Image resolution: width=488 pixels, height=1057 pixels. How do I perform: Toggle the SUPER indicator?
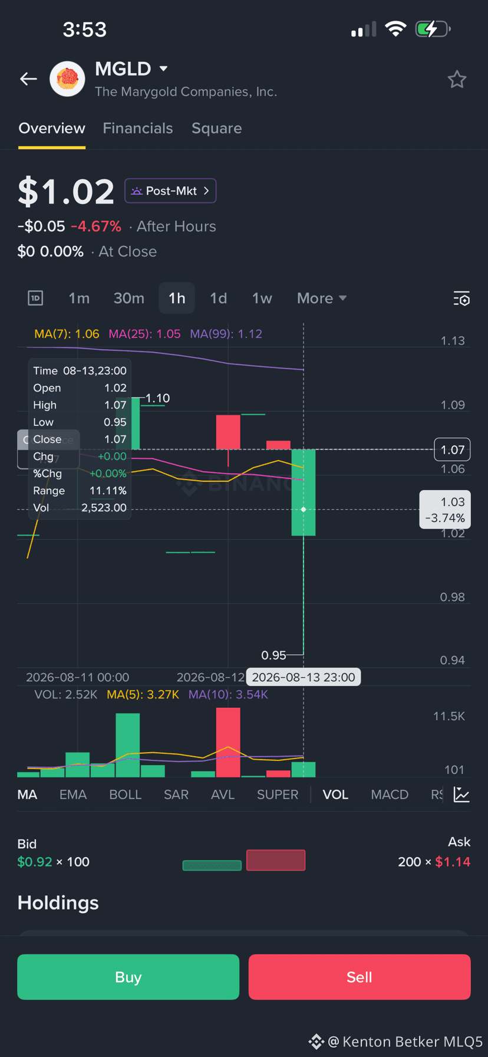(x=278, y=795)
